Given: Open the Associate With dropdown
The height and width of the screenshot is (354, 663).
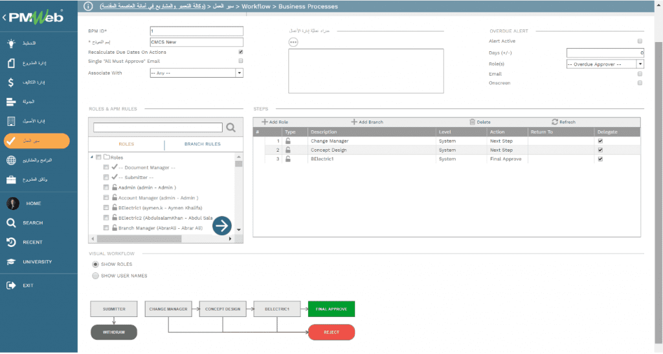Looking at the screenshot, I should [x=240, y=73].
